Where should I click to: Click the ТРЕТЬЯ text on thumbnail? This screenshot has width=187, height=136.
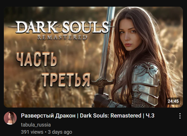click(66, 80)
